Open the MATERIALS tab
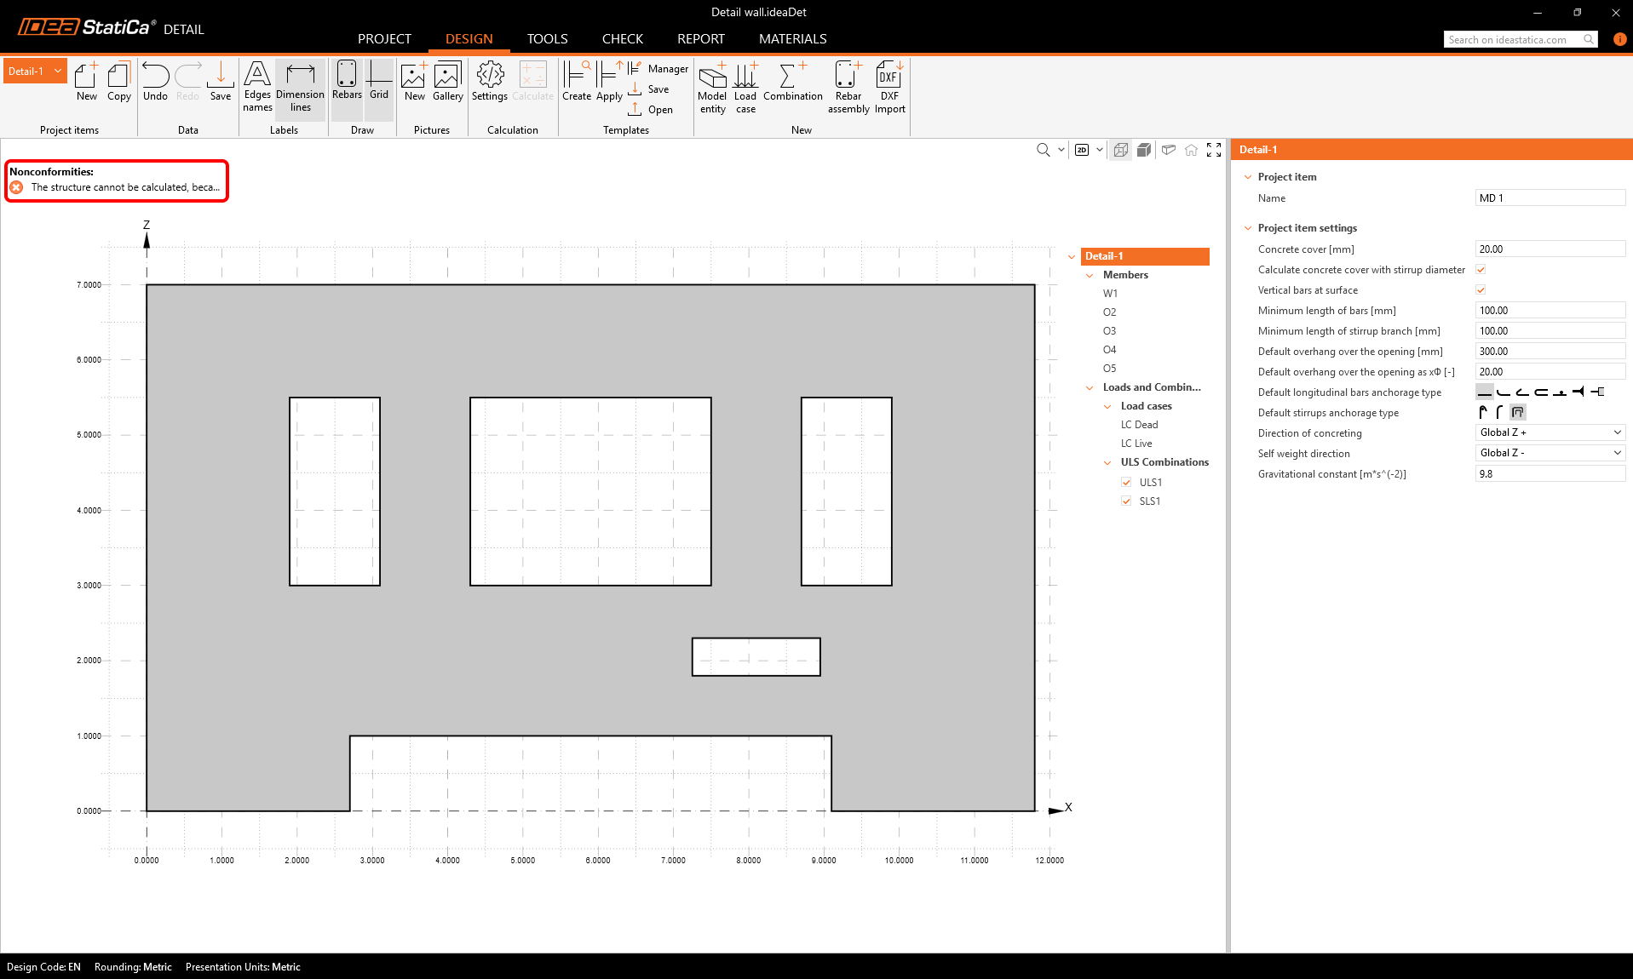 click(792, 39)
